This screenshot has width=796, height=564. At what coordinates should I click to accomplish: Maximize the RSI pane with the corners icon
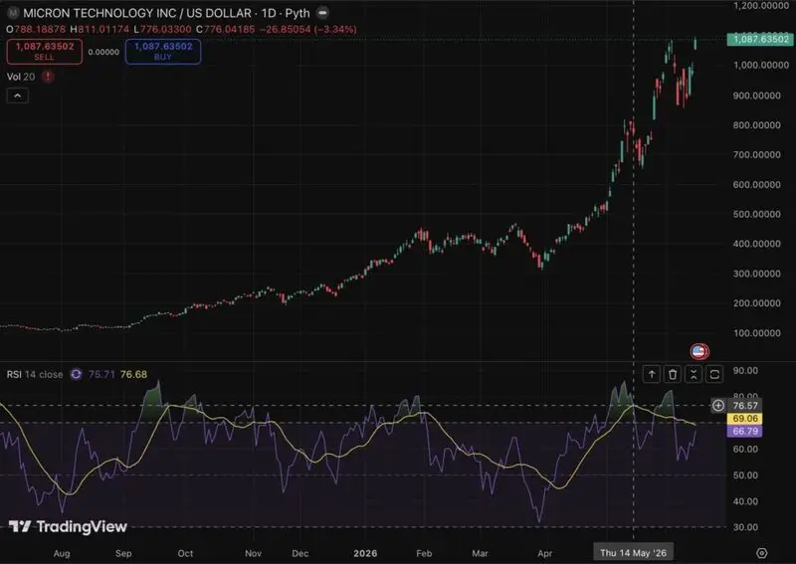[x=714, y=375]
